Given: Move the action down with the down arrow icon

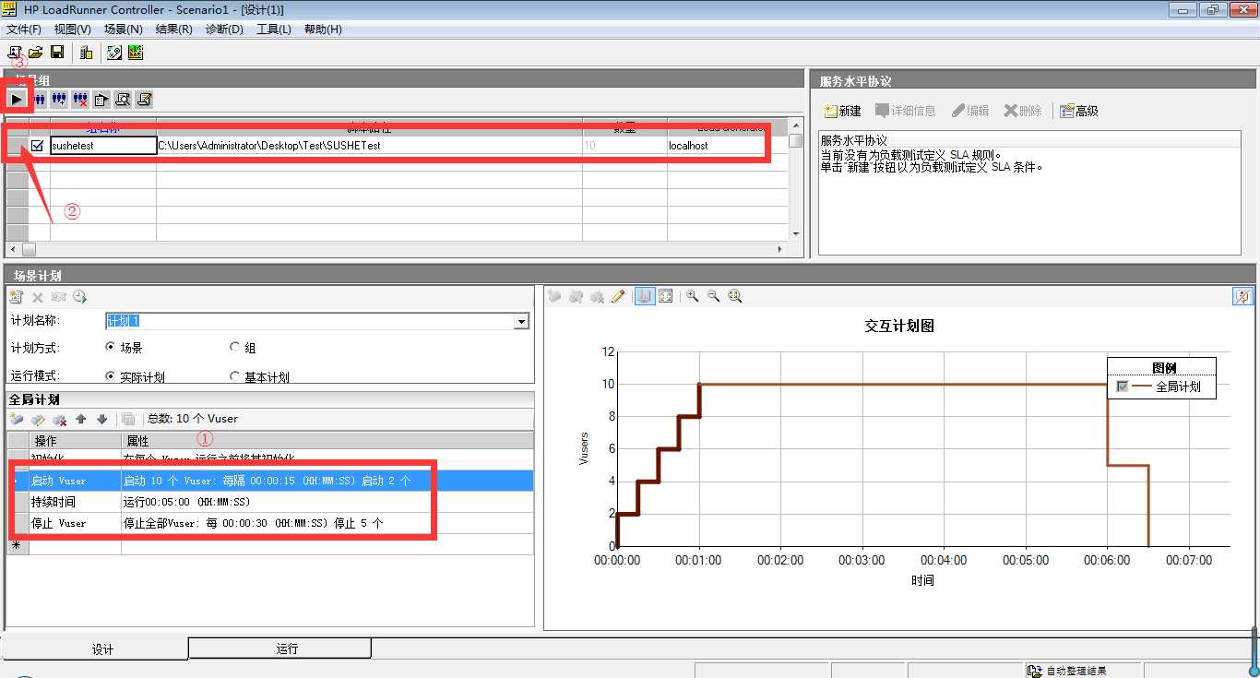Looking at the screenshot, I should pyautogui.click(x=101, y=419).
